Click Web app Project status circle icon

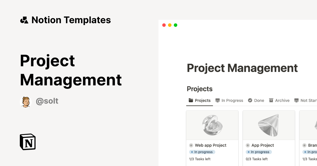191,145
